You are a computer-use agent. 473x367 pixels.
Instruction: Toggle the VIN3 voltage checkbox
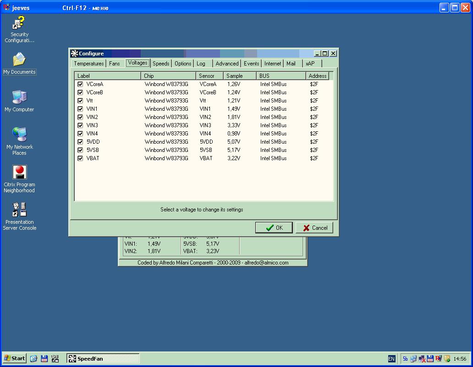click(80, 125)
